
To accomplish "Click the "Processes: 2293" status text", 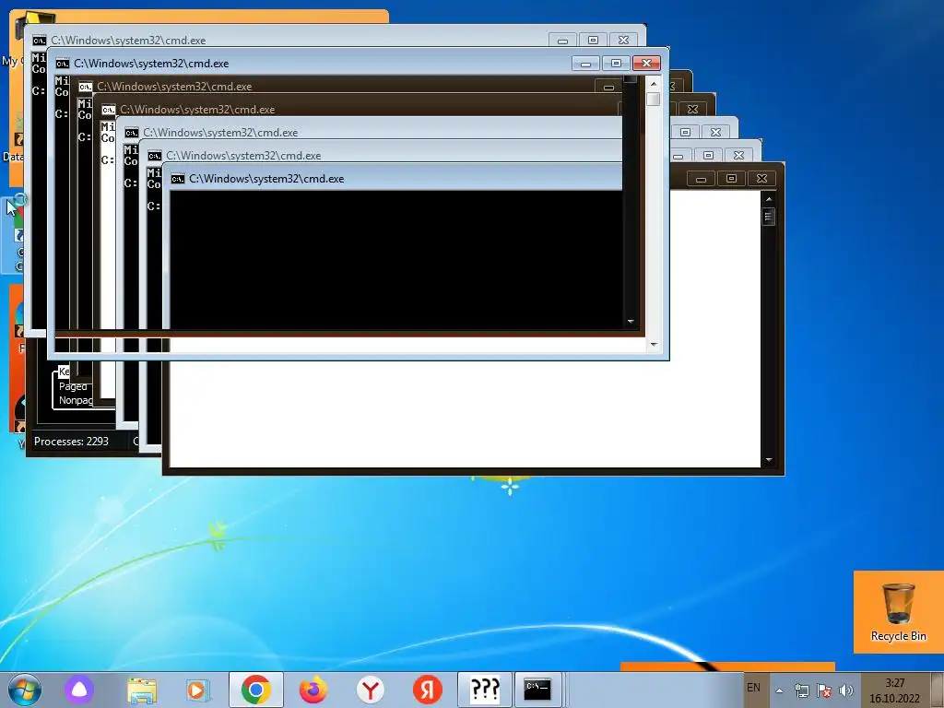I will (71, 442).
